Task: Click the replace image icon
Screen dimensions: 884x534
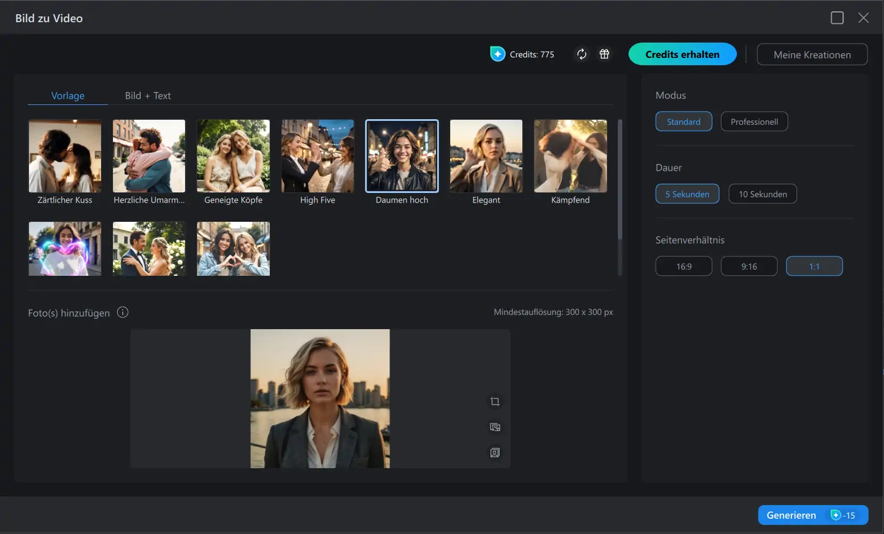Action: point(495,427)
